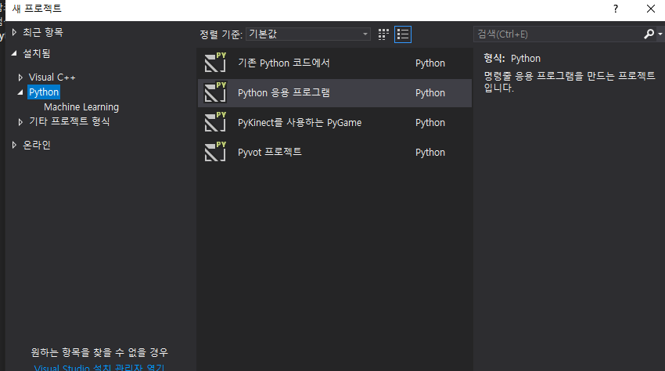Click the Python 응용 프로그램 template icon
Viewport: 665px width, 371px height.
coord(215,92)
